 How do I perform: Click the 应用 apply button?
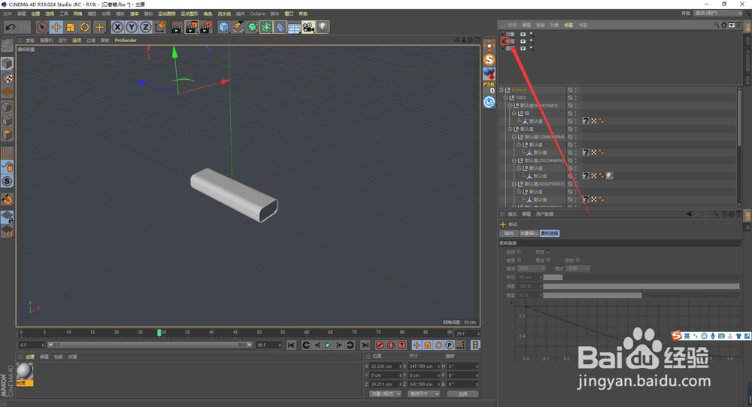coord(462,393)
